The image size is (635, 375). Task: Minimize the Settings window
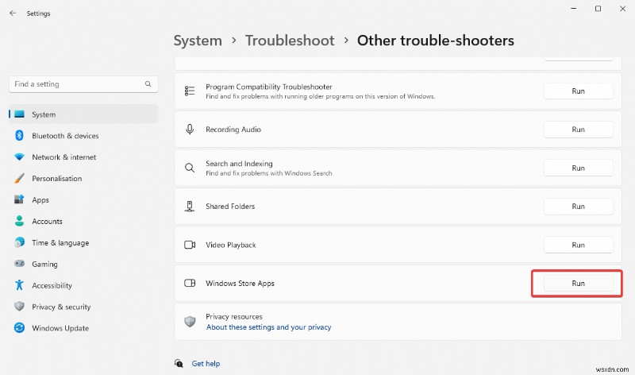[573, 9]
